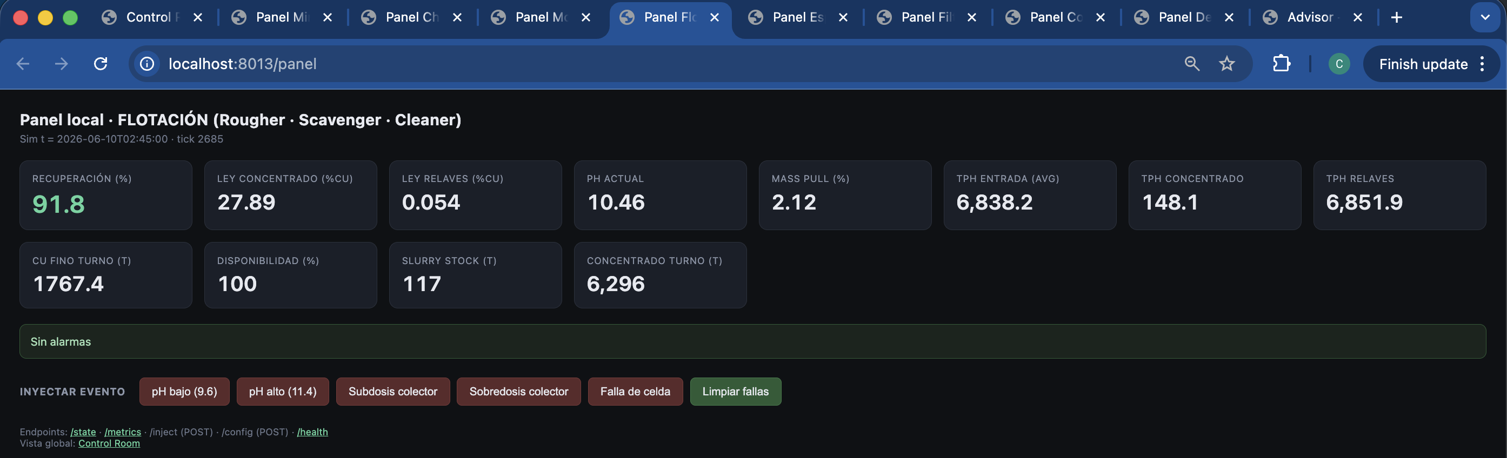1507x458 pixels.
Task: Click the localhost:8013/panel address field
Action: (x=667, y=64)
